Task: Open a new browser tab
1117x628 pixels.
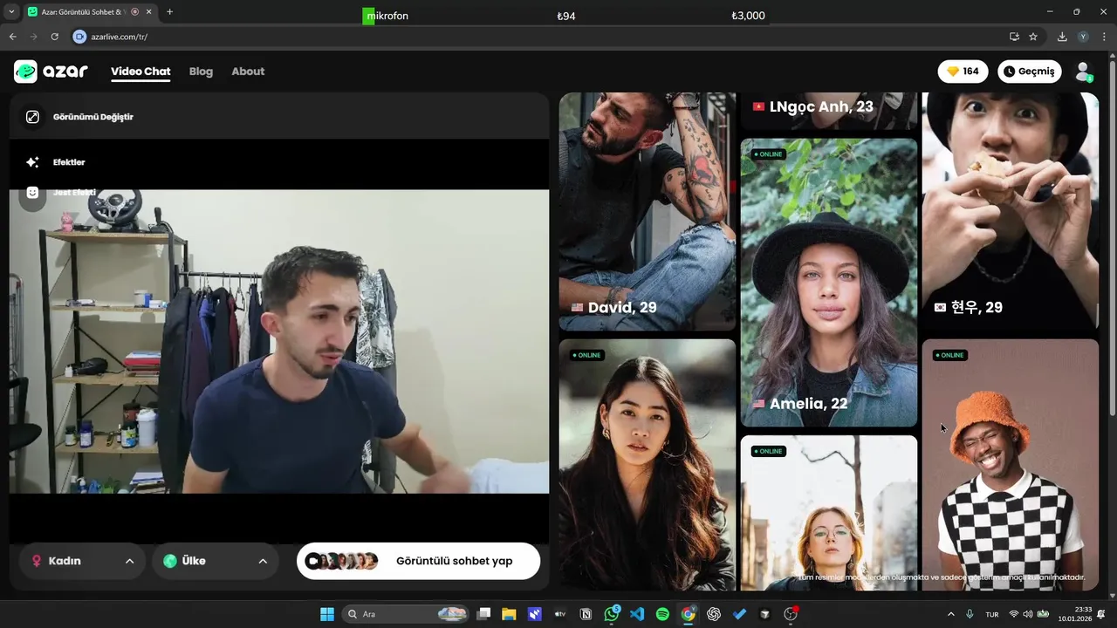Action: point(169,12)
